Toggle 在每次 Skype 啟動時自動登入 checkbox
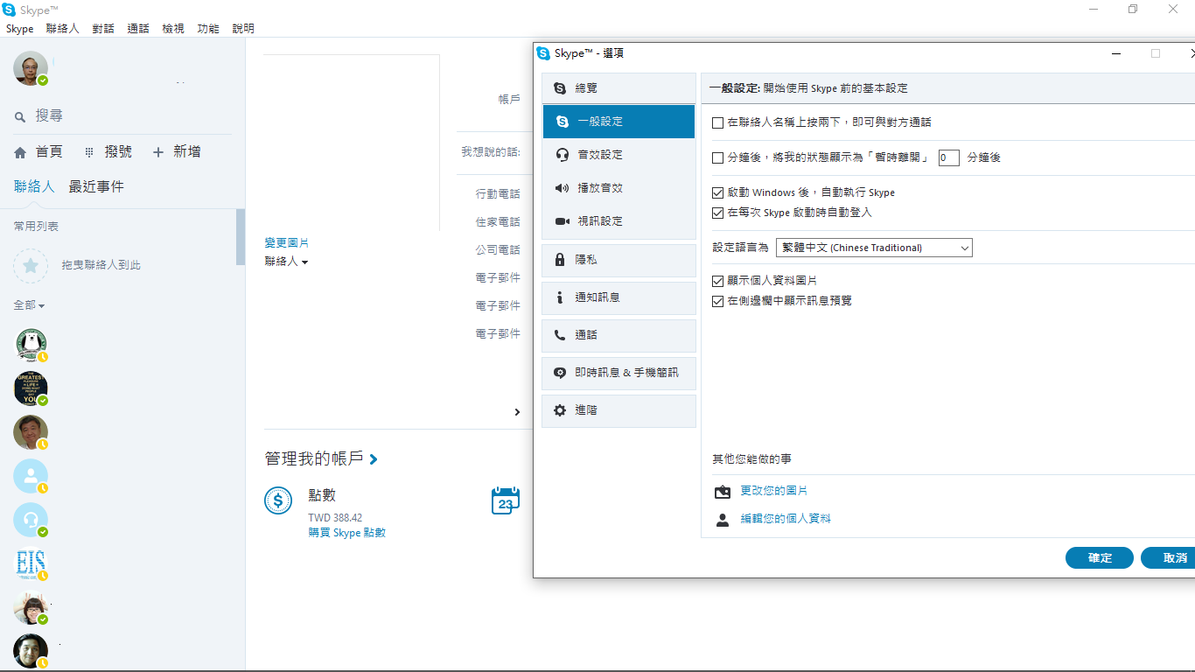This screenshot has height=672, width=1195. 718,213
